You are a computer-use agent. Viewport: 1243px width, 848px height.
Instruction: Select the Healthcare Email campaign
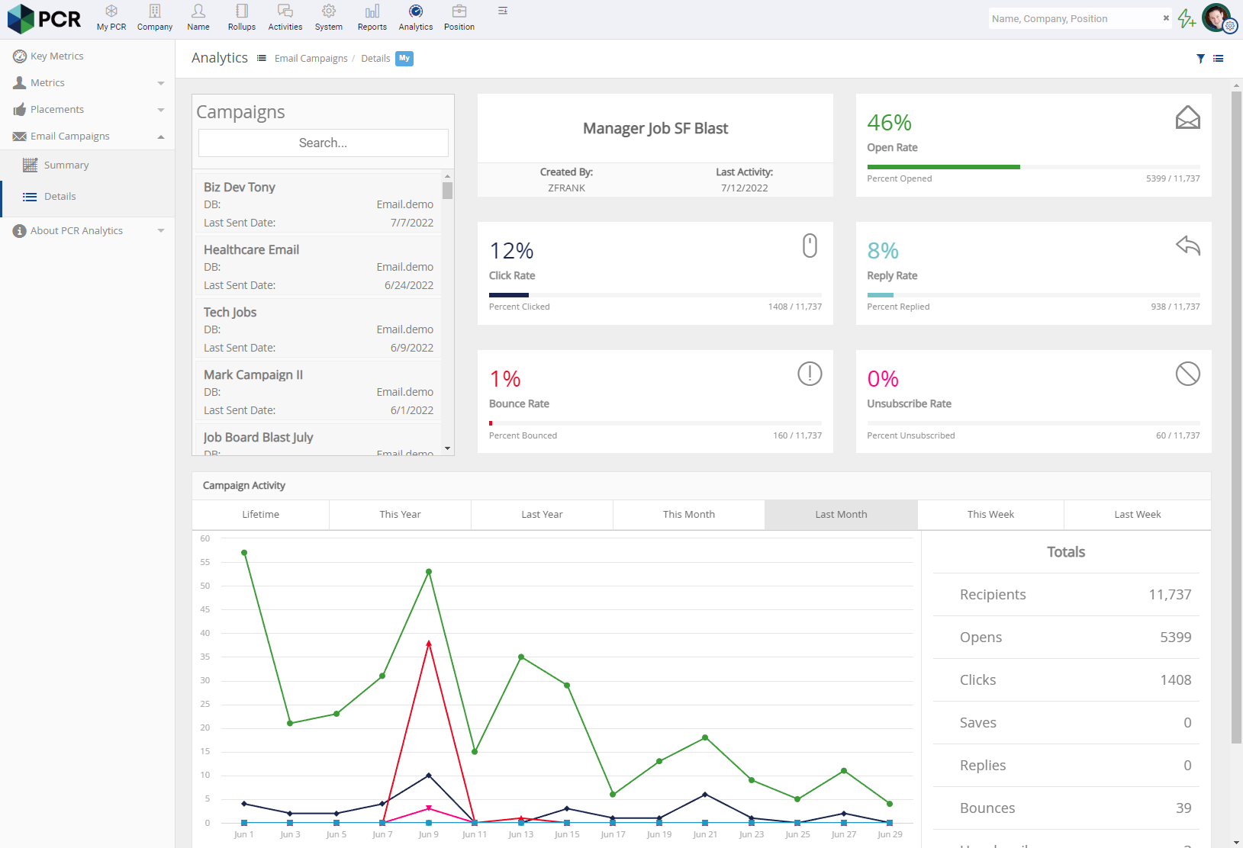tap(318, 266)
